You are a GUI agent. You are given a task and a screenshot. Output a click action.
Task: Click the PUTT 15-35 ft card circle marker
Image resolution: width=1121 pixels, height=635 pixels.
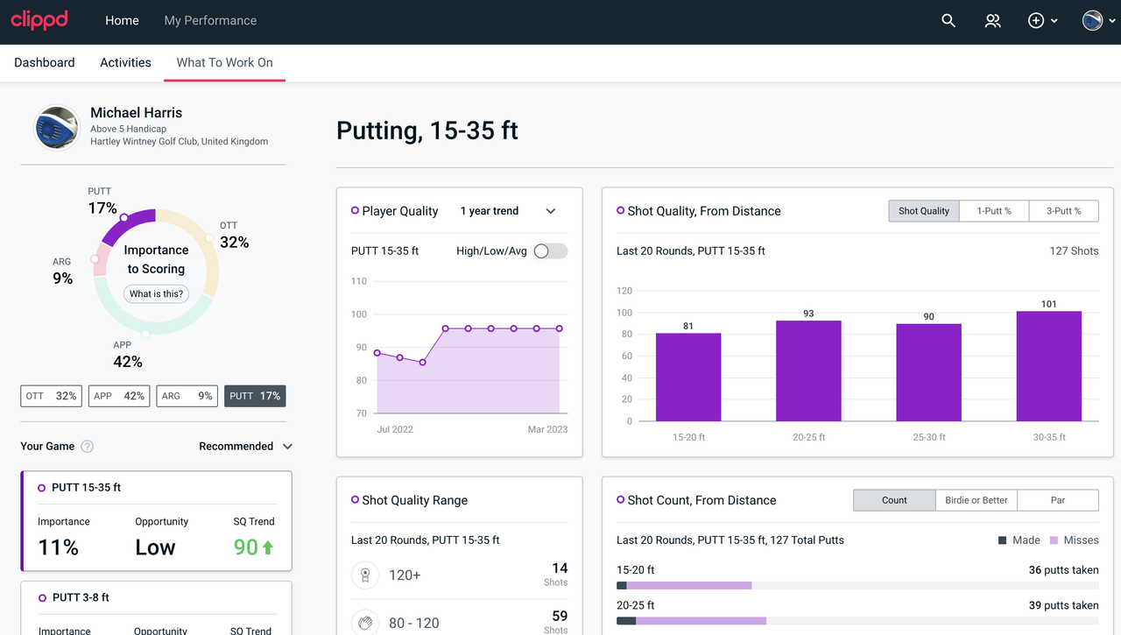pos(41,488)
